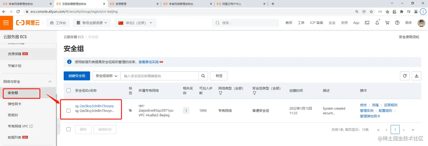
Task: Click the user avatar
Action: [x=421, y=23]
